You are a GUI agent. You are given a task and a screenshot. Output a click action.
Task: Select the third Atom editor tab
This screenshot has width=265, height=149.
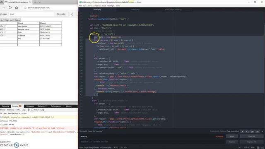tap(173, 10)
